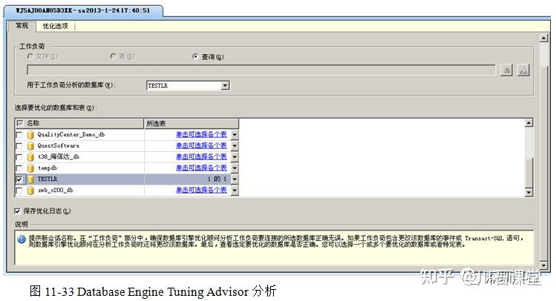Select the 查询 workload radio button

195,56
